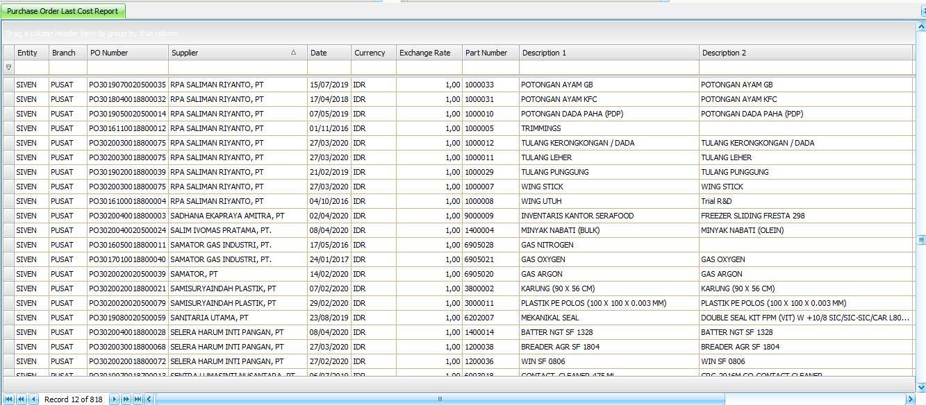This screenshot has height=405, width=926.
Task: Click the filter row funnel icon
Action: [8, 67]
